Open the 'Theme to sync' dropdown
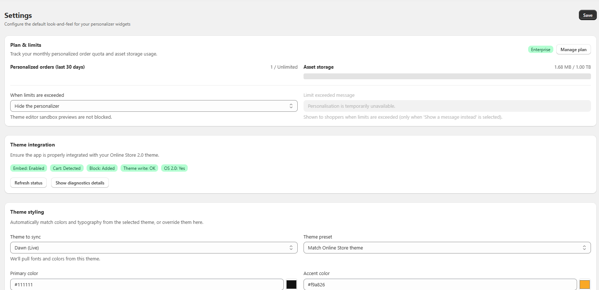This screenshot has height=290, width=599. (153, 248)
